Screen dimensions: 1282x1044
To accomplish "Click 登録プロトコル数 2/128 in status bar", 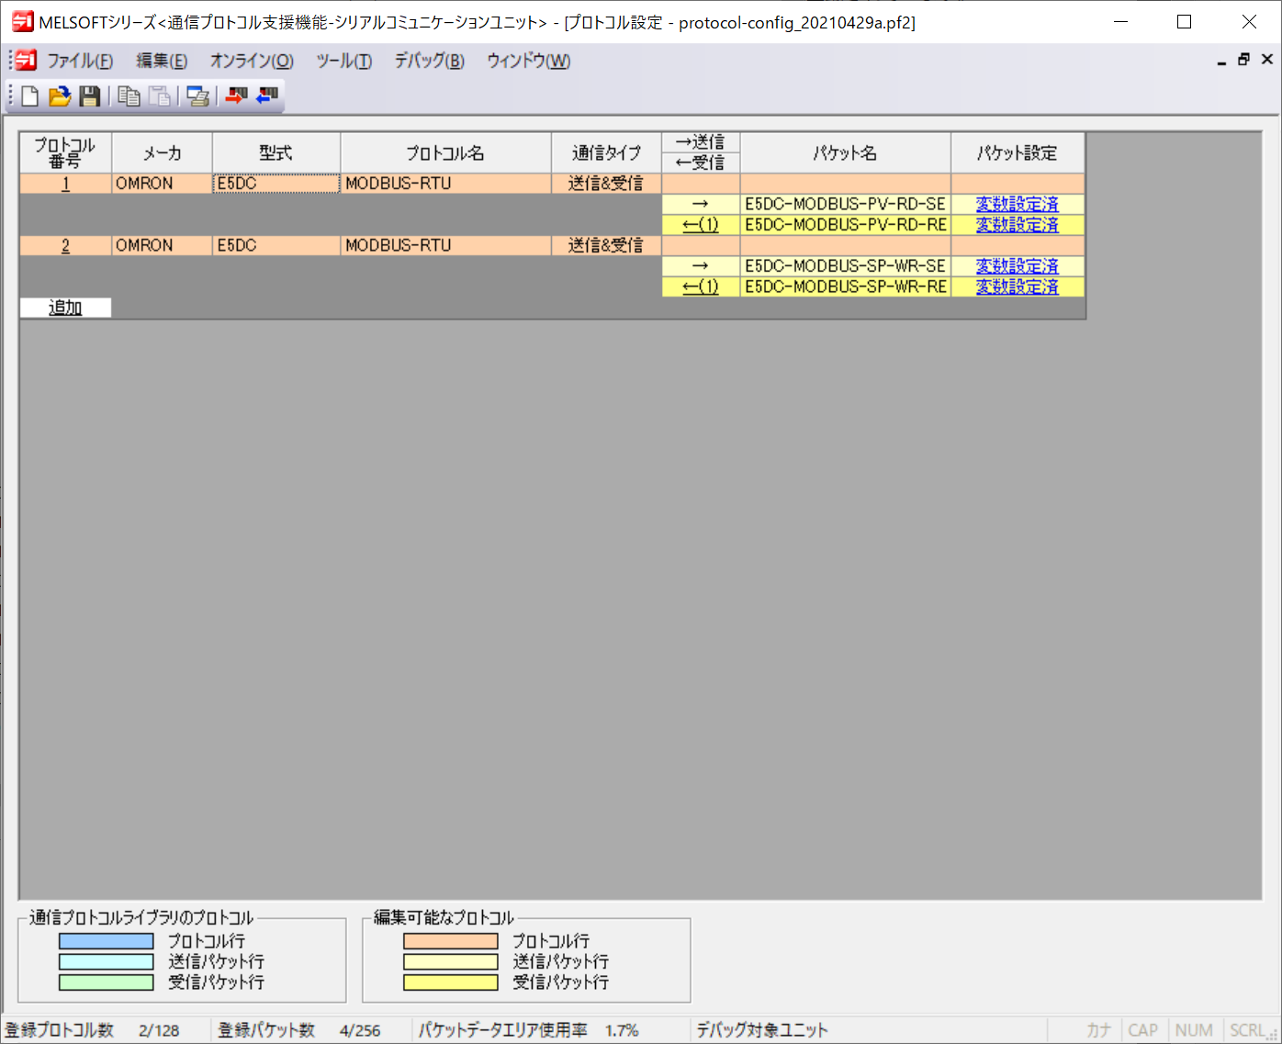I will (93, 1030).
